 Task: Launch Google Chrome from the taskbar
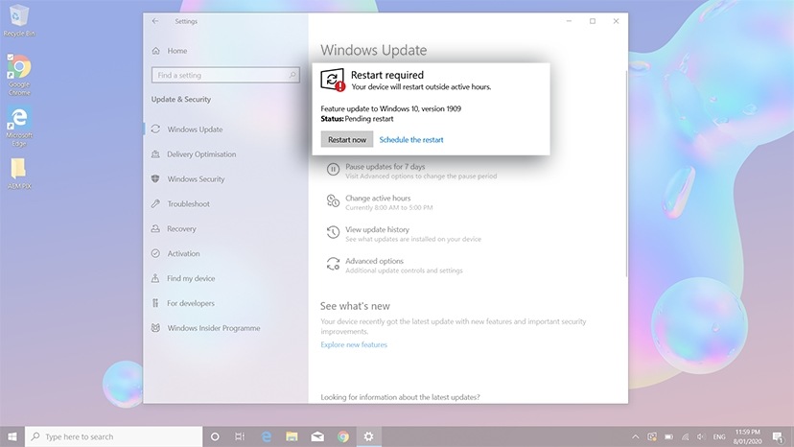click(343, 436)
